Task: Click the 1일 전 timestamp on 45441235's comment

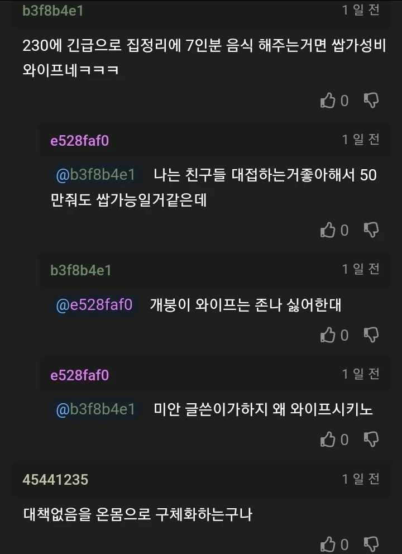Action: [362, 478]
